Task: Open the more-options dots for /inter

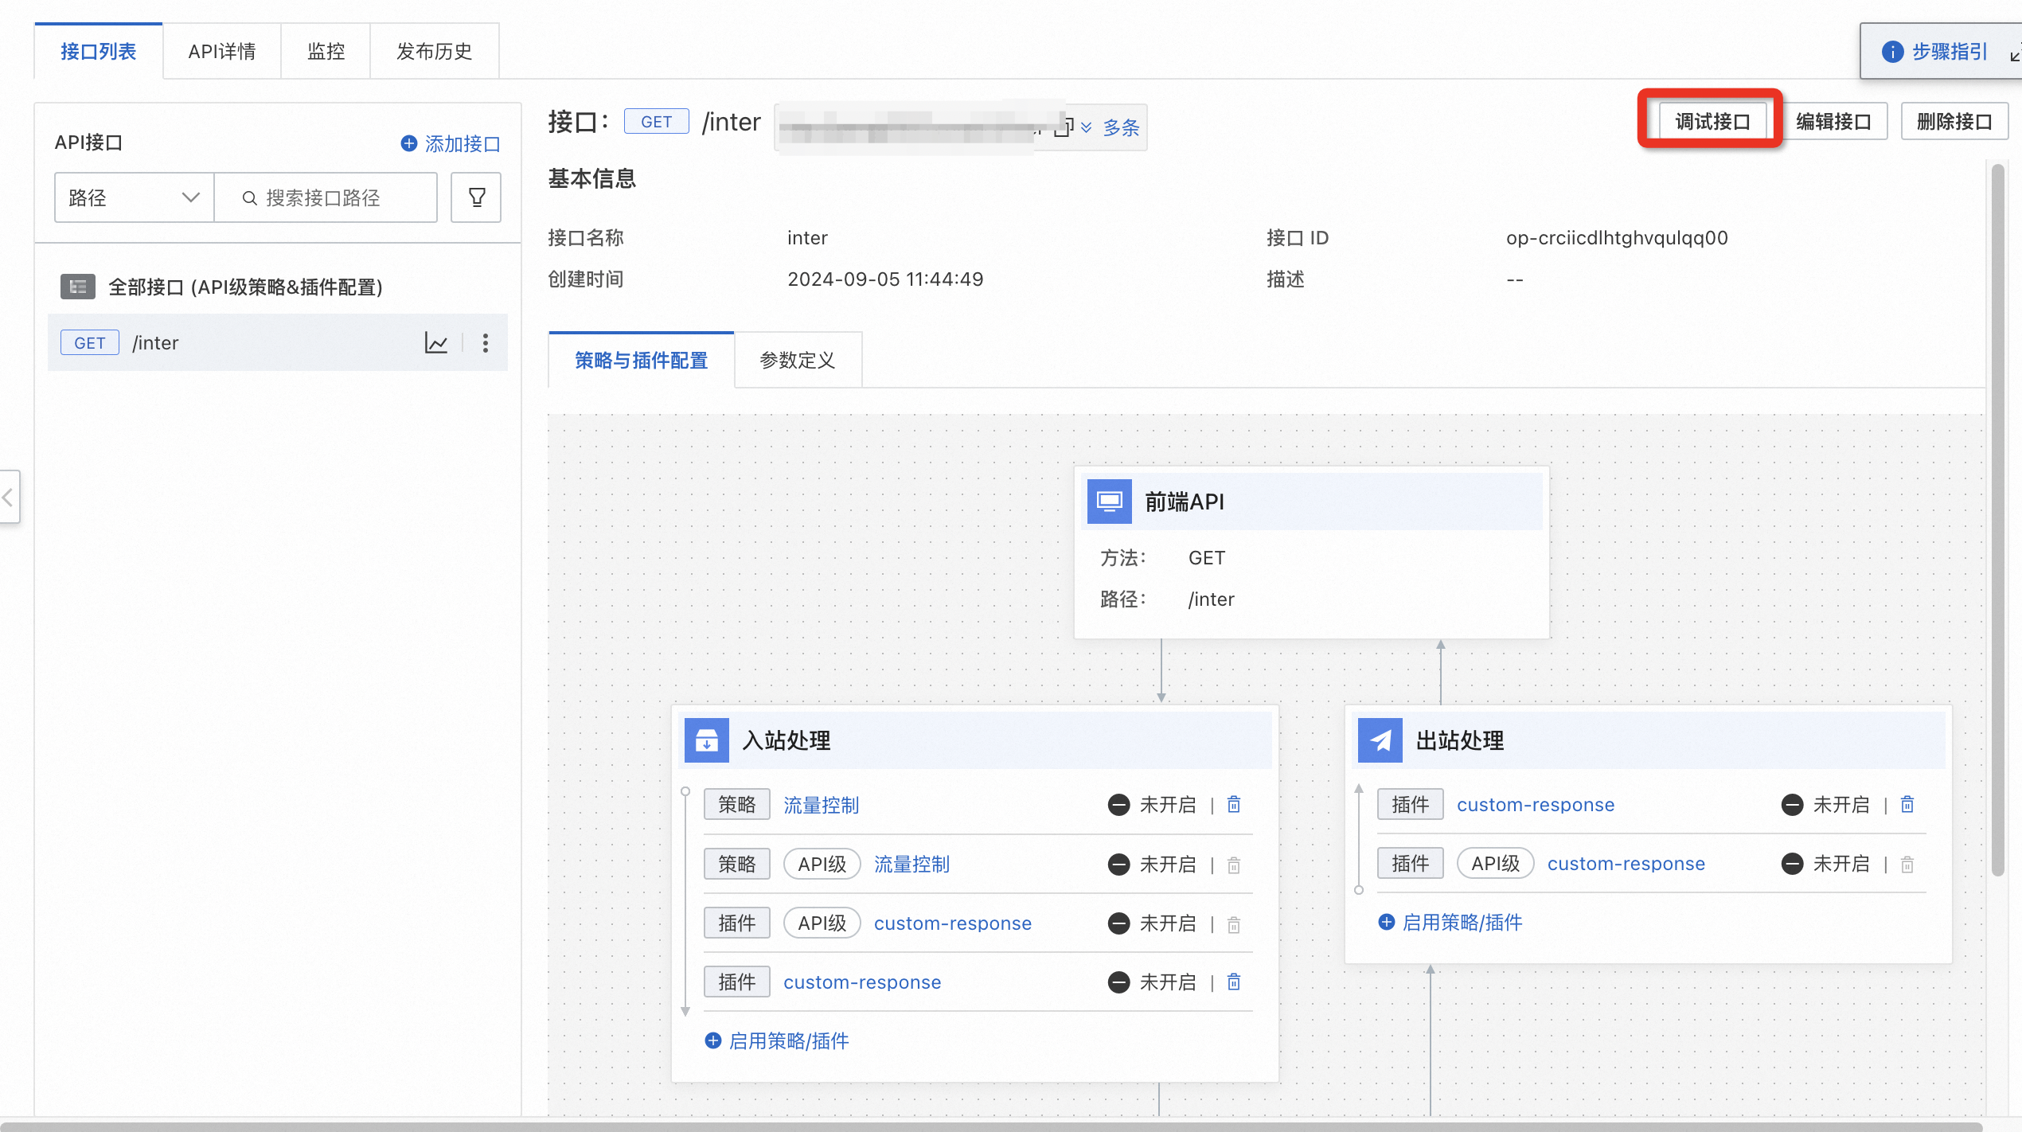Action: [x=486, y=343]
